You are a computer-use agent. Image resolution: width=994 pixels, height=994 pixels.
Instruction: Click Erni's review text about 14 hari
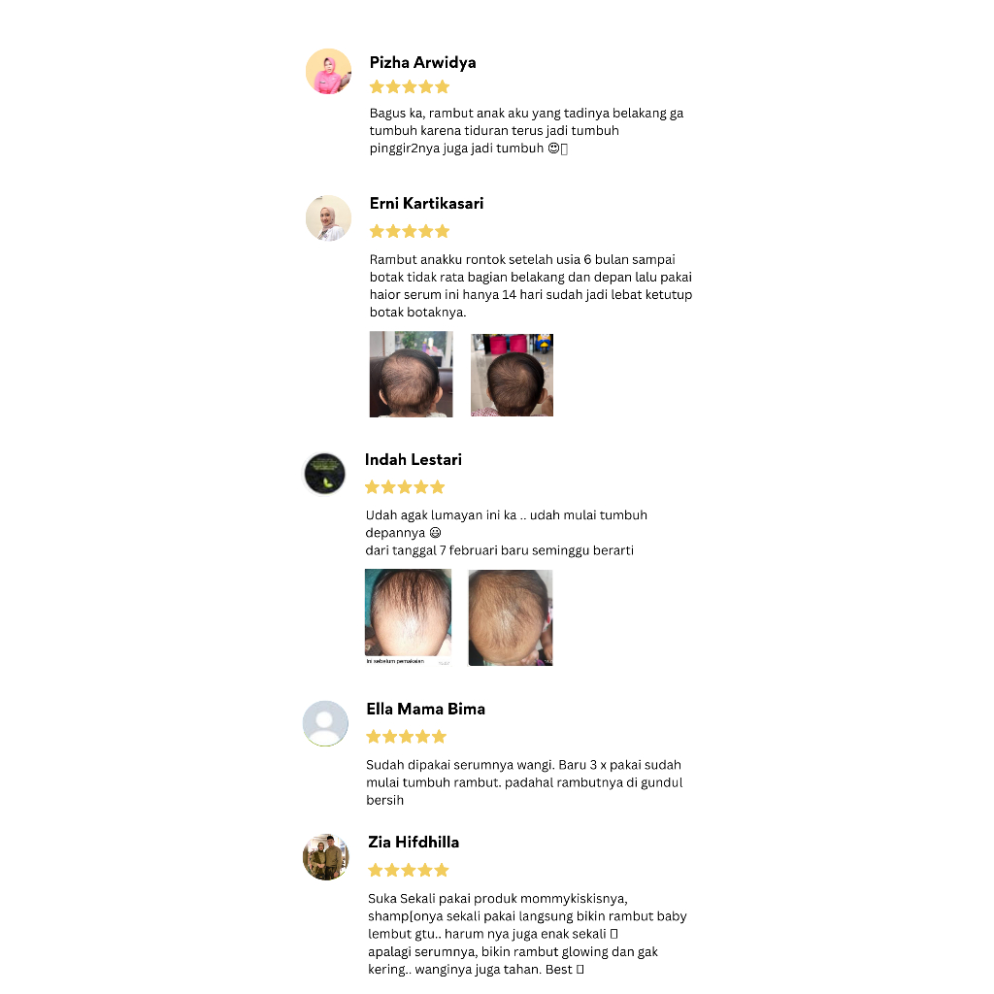click(x=531, y=286)
